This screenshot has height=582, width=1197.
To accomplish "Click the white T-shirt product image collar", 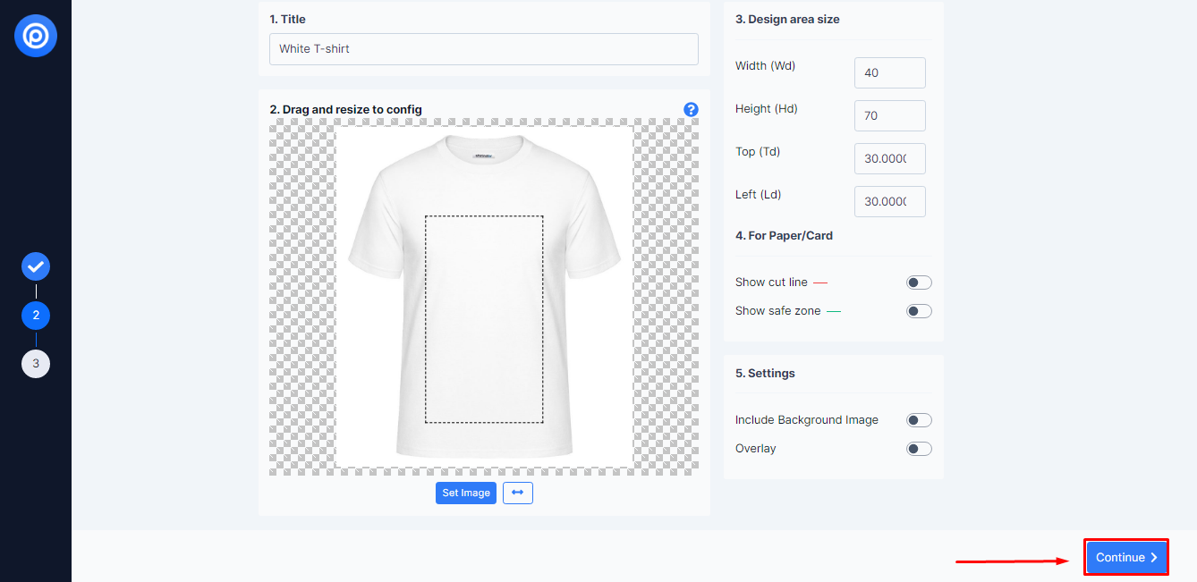I will tap(483, 150).
